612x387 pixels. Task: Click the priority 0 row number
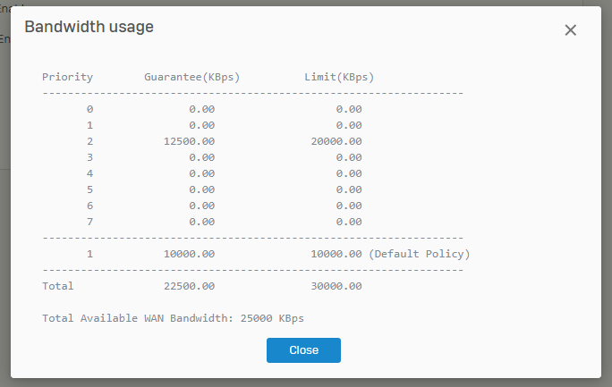pos(89,109)
